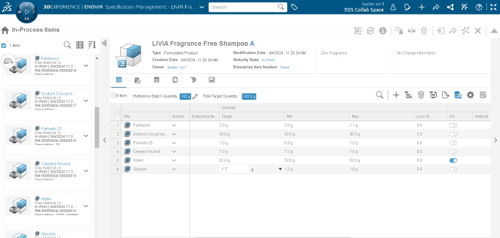Toggle the 1 Item select-all checkbox
This screenshot has width=500, height=238.
pyautogui.click(x=4, y=46)
